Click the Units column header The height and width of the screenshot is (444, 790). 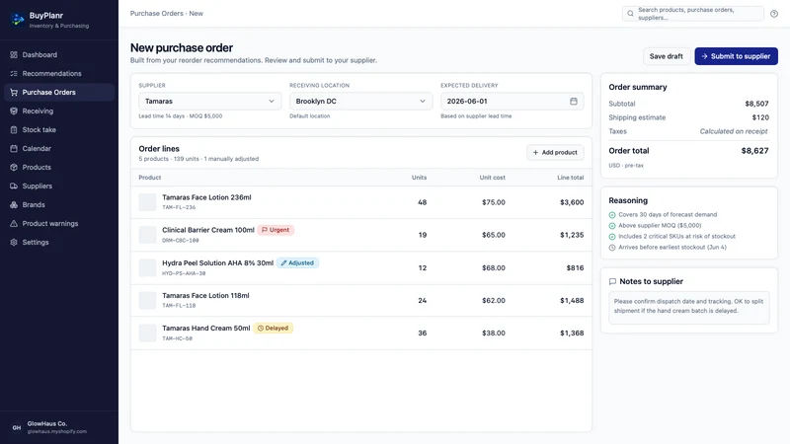(x=419, y=178)
